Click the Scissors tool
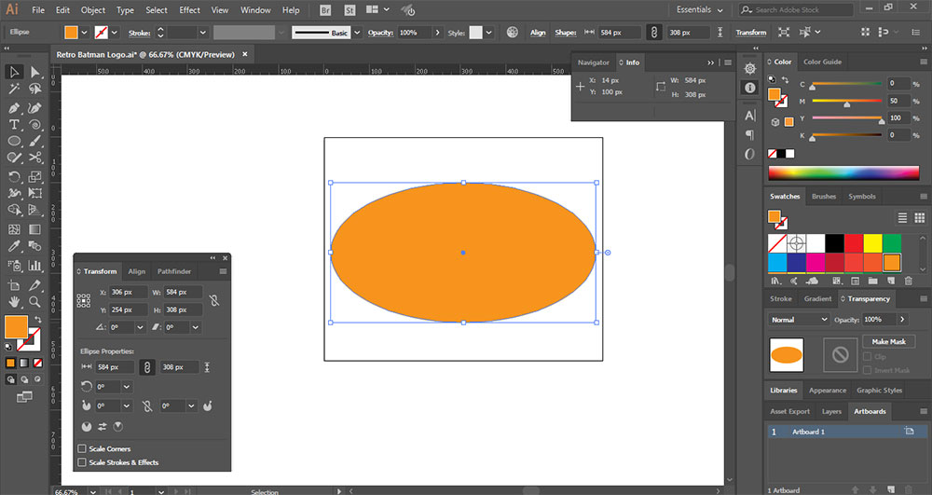 (x=35, y=158)
